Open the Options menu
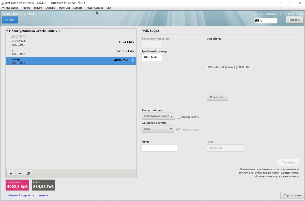The height and width of the screenshot is (201, 305). 50,8
